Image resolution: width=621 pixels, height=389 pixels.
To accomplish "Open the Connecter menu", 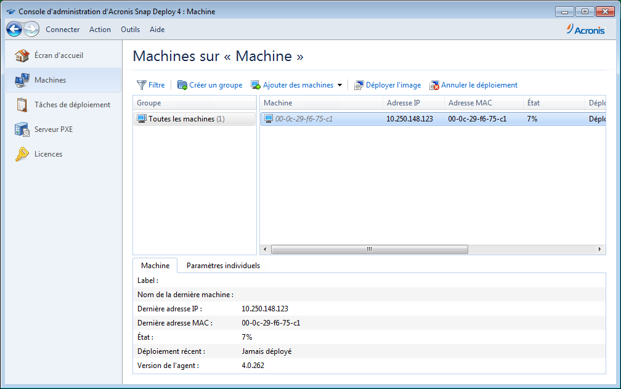I will click(x=62, y=30).
